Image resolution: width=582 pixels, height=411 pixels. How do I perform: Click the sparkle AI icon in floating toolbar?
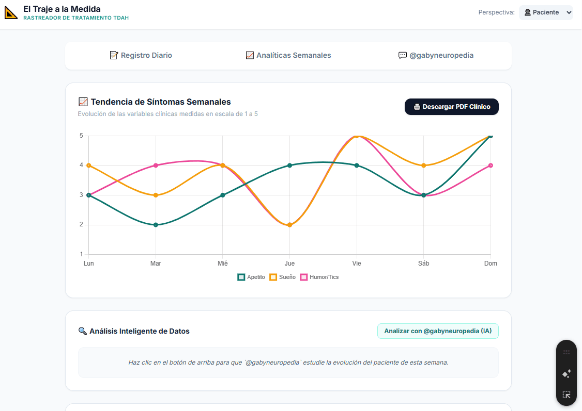566,373
